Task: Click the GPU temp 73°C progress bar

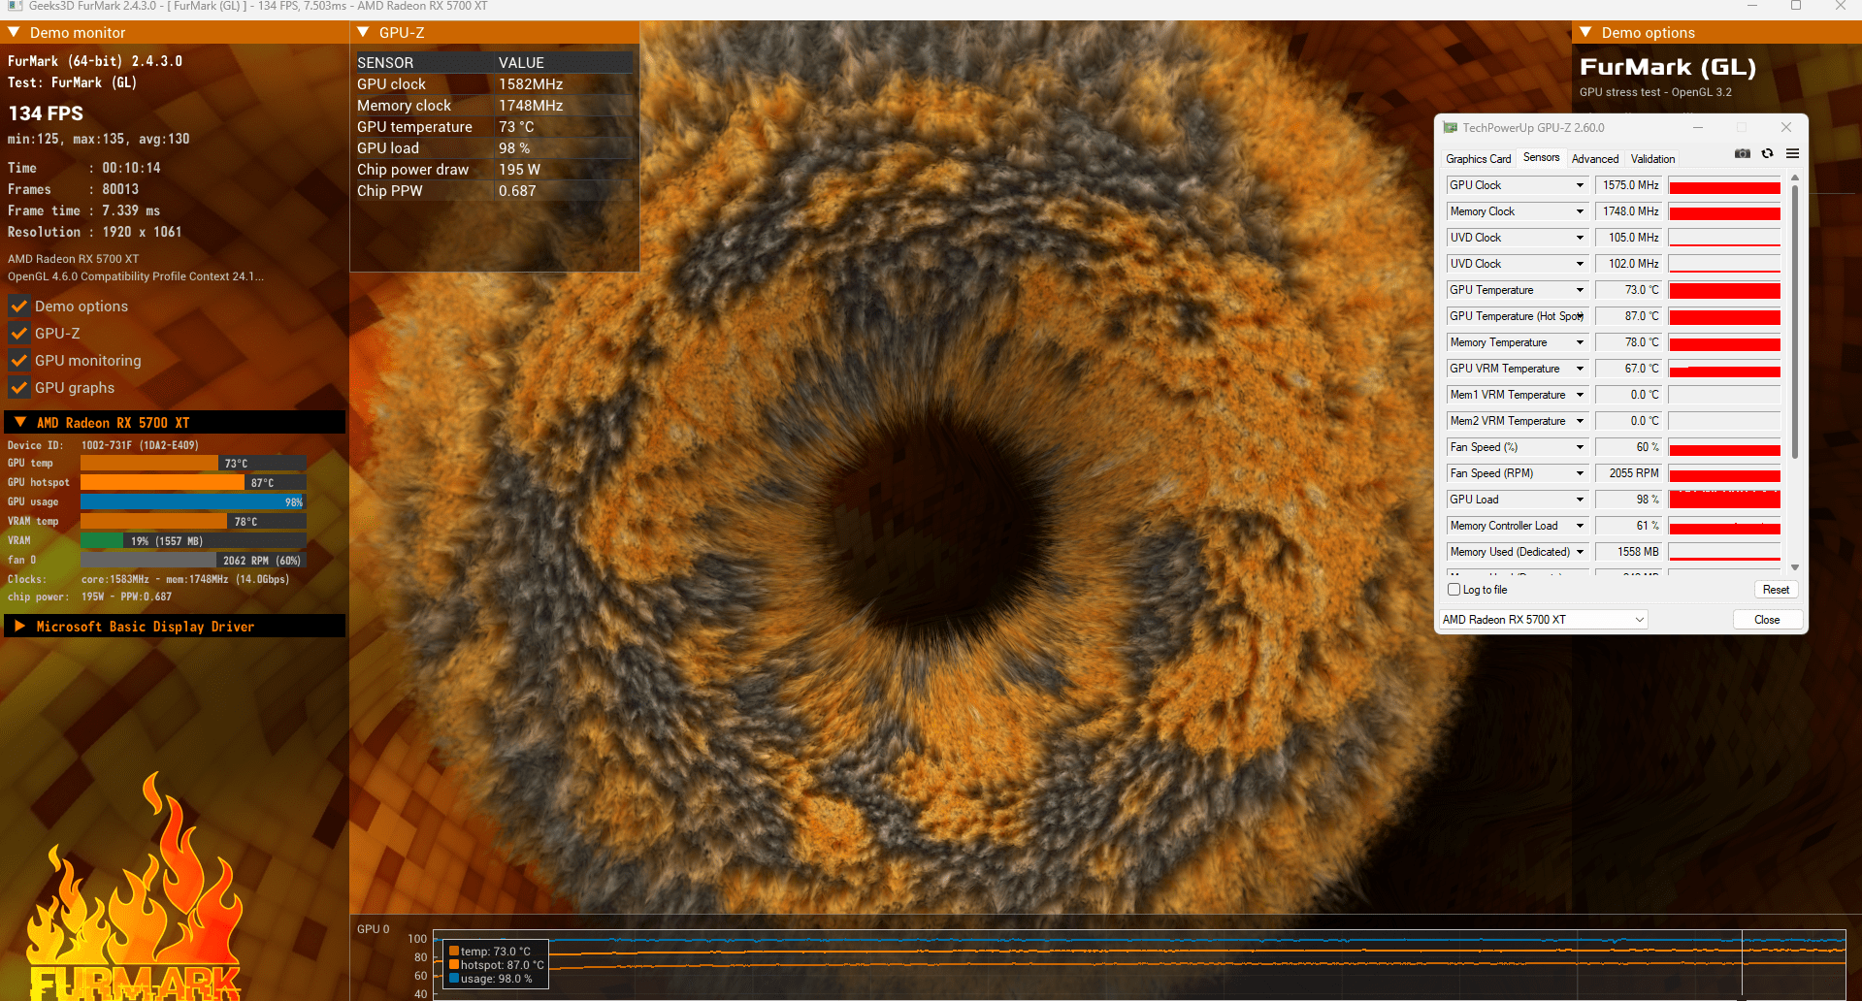Action: tap(193, 464)
